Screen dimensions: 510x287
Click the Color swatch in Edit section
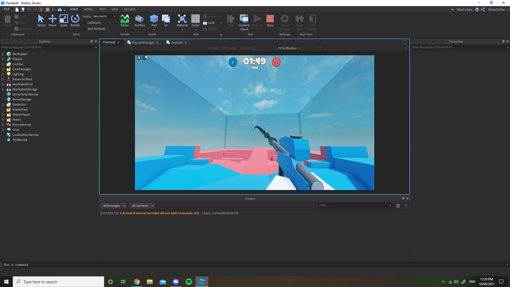coord(195,19)
